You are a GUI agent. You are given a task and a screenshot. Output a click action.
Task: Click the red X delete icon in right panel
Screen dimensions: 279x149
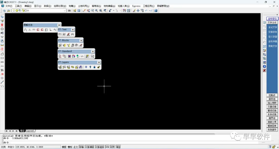265,70
